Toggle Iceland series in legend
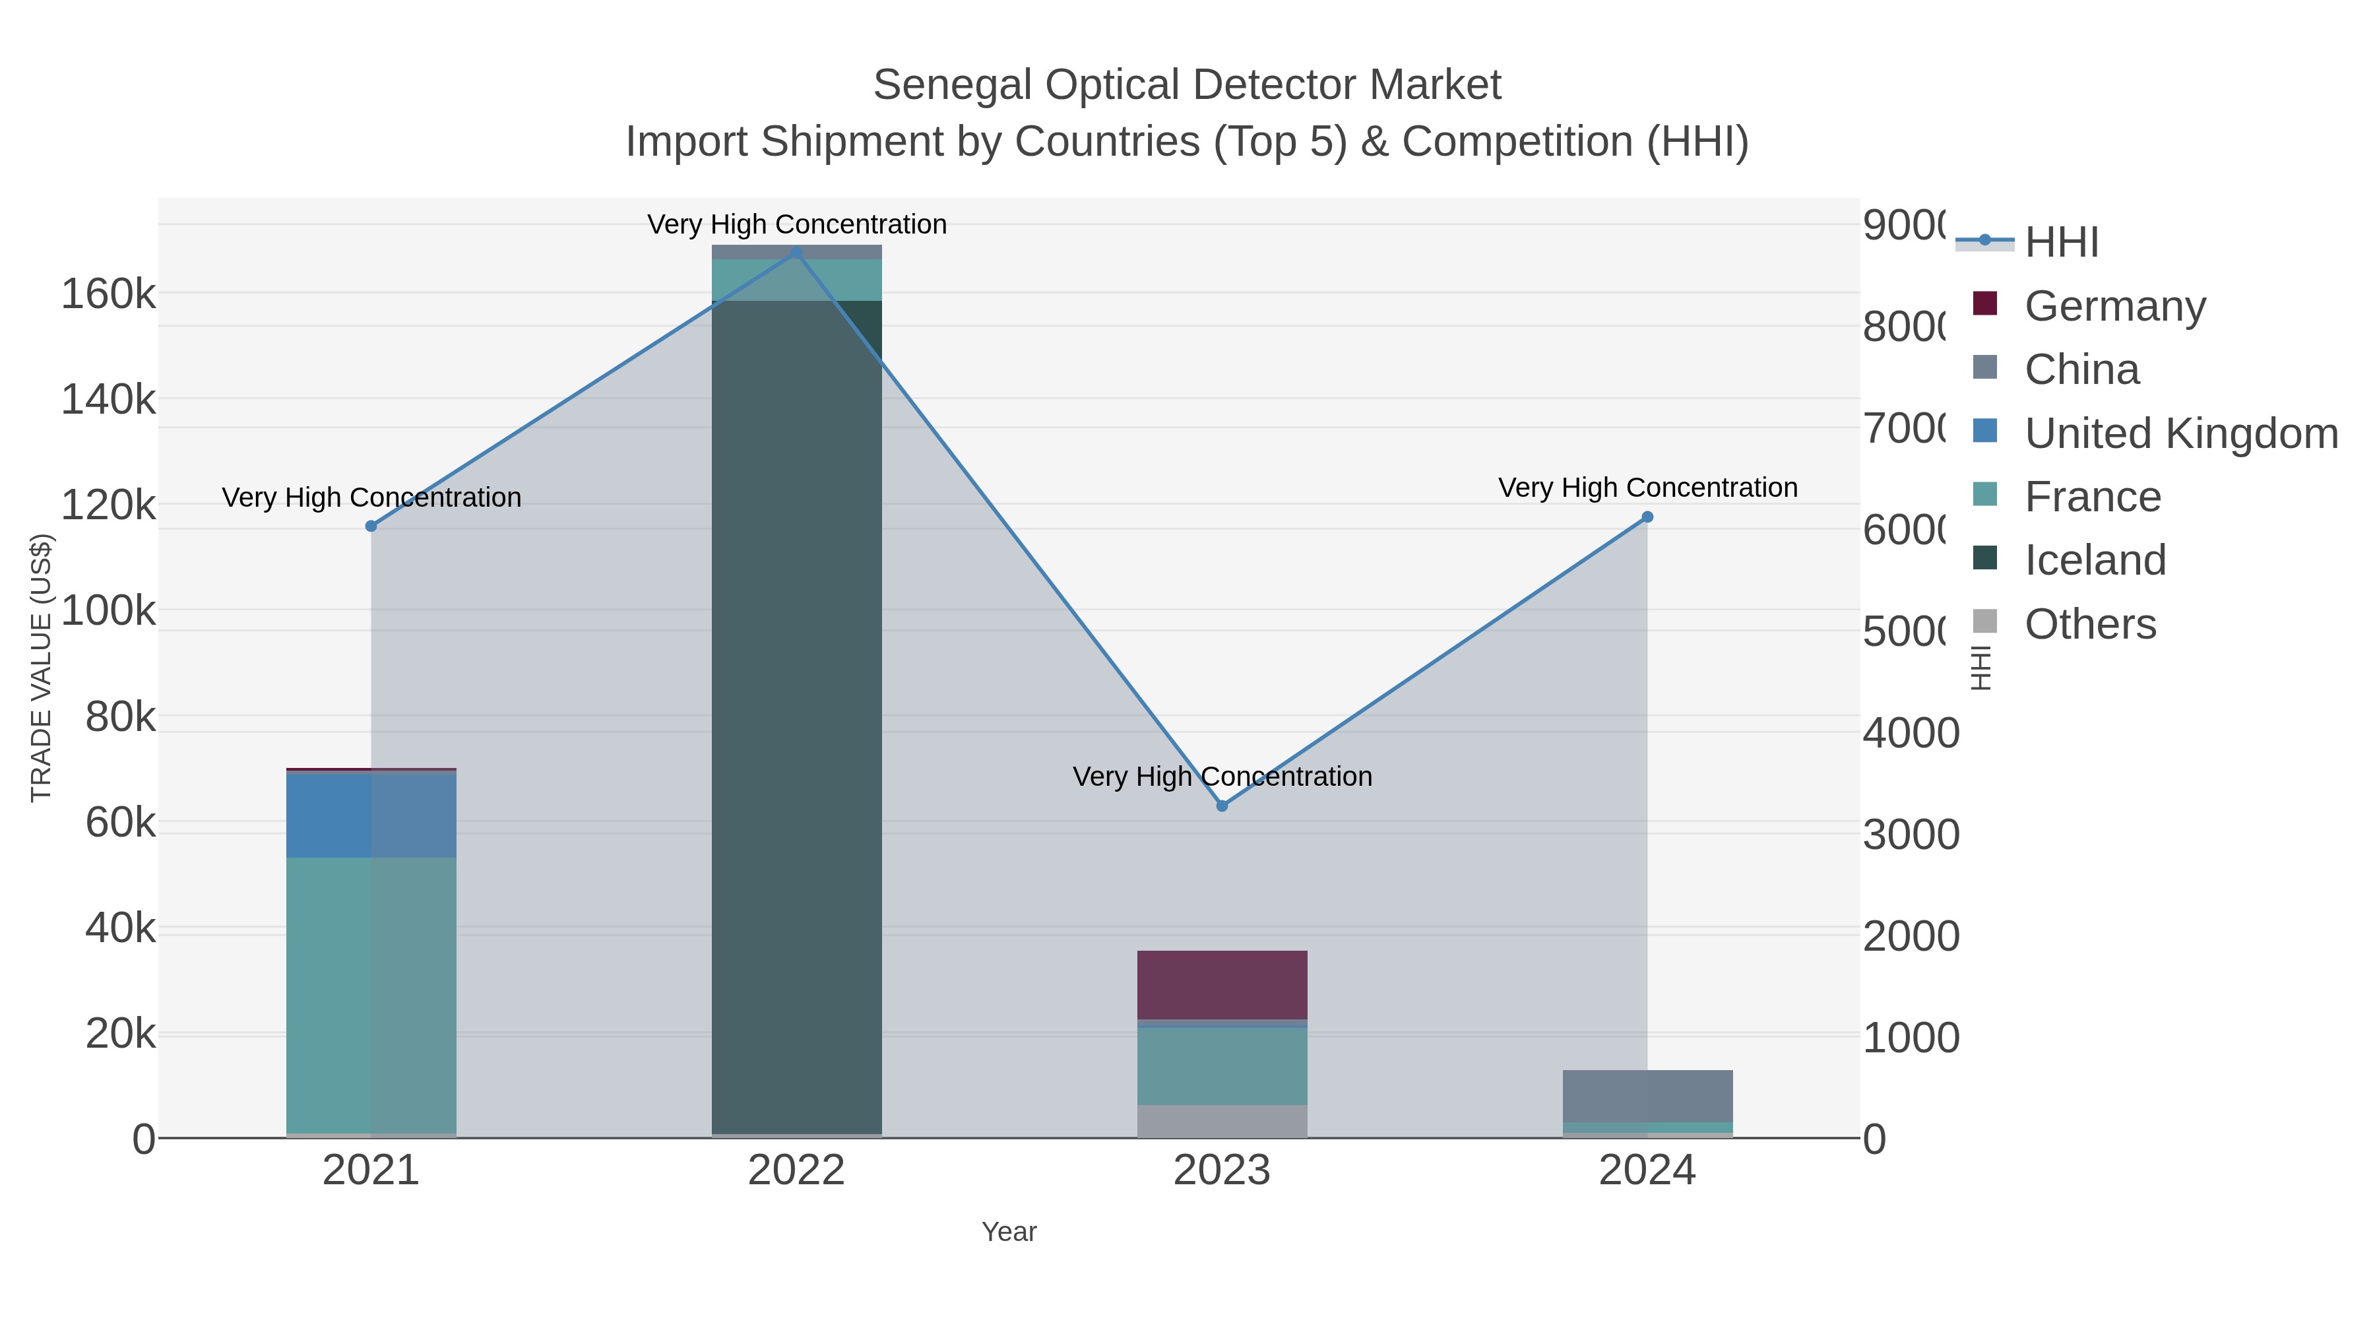The width and height of the screenshot is (2375, 1336). click(2069, 559)
